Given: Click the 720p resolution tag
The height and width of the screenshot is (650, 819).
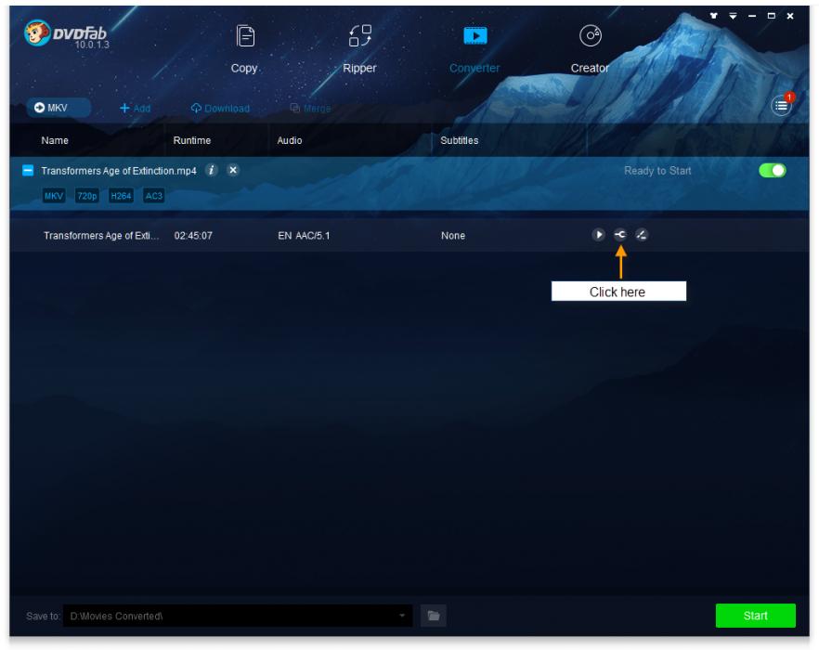Looking at the screenshot, I should (x=87, y=196).
